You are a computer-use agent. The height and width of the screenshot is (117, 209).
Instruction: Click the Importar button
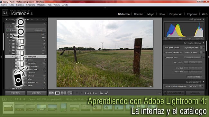click(15, 93)
